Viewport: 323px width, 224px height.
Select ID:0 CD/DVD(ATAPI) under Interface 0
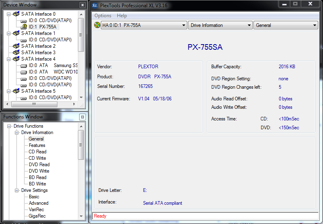point(50,20)
